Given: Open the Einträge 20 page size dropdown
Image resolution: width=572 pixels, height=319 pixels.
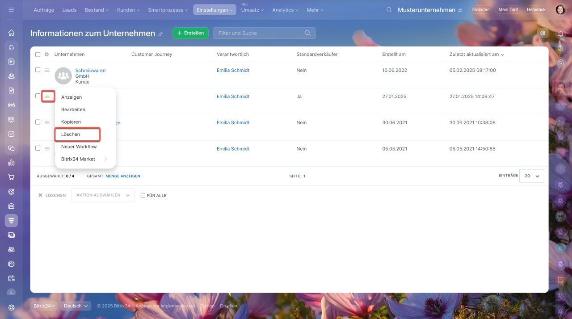Looking at the screenshot, I should (531, 176).
